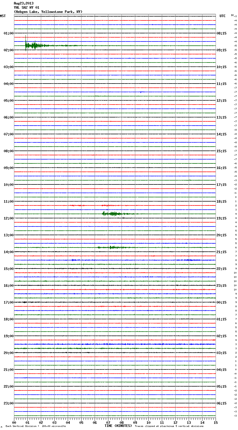Select the 19:00 MST time label

coord(8,336)
